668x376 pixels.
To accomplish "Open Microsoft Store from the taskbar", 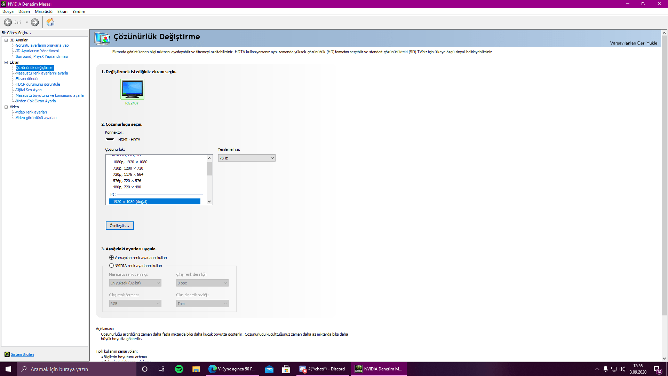I will pos(286,369).
